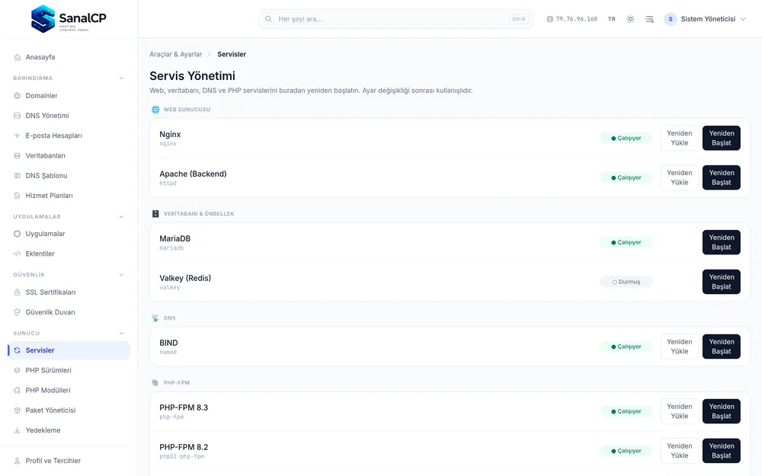
Task: Collapse the UYGULAMALAR sidebar section
Action: click(121, 216)
